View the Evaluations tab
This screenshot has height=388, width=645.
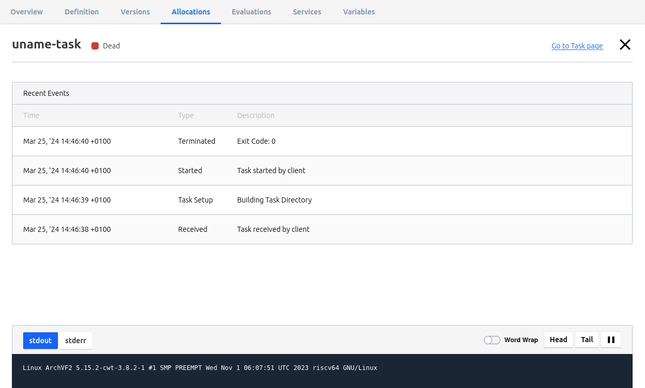(251, 12)
